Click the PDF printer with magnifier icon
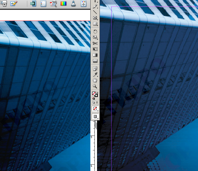The height and width of the screenshot is (171, 198). point(53,4)
